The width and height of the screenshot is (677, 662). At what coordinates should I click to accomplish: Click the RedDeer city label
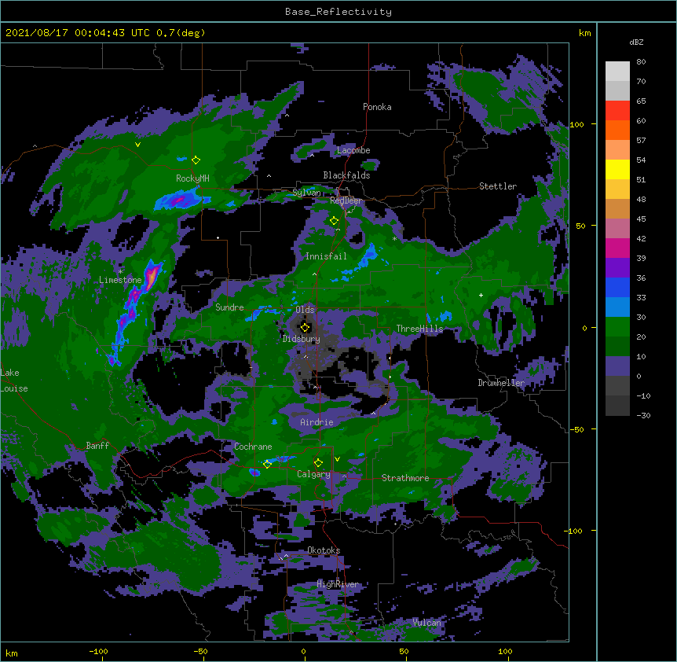coord(346,200)
